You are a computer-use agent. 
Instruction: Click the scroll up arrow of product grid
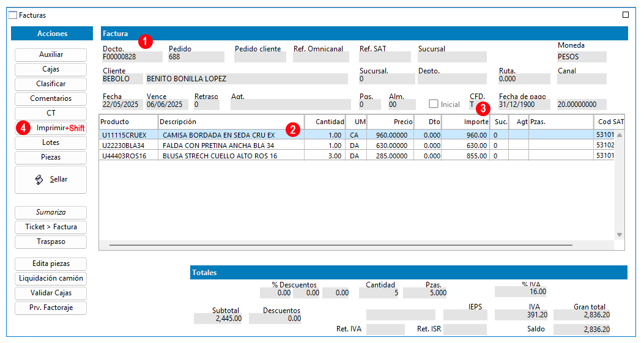(620, 135)
